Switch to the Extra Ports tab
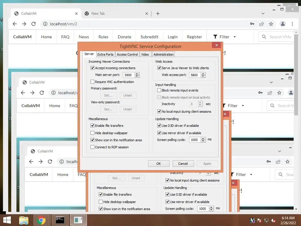 coord(105,54)
